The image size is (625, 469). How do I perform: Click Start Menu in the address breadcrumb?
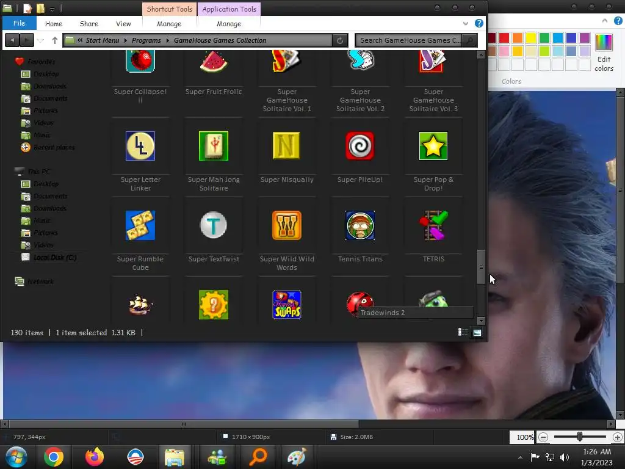(x=103, y=40)
